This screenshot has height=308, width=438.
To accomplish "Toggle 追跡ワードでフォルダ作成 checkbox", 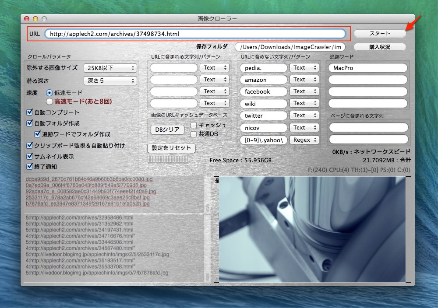I will [37, 134].
